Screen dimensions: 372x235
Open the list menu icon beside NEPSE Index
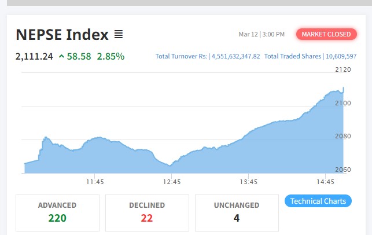(119, 35)
